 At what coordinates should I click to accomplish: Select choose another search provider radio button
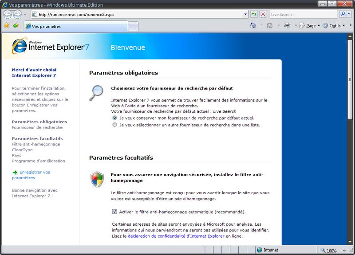[x=114, y=125]
